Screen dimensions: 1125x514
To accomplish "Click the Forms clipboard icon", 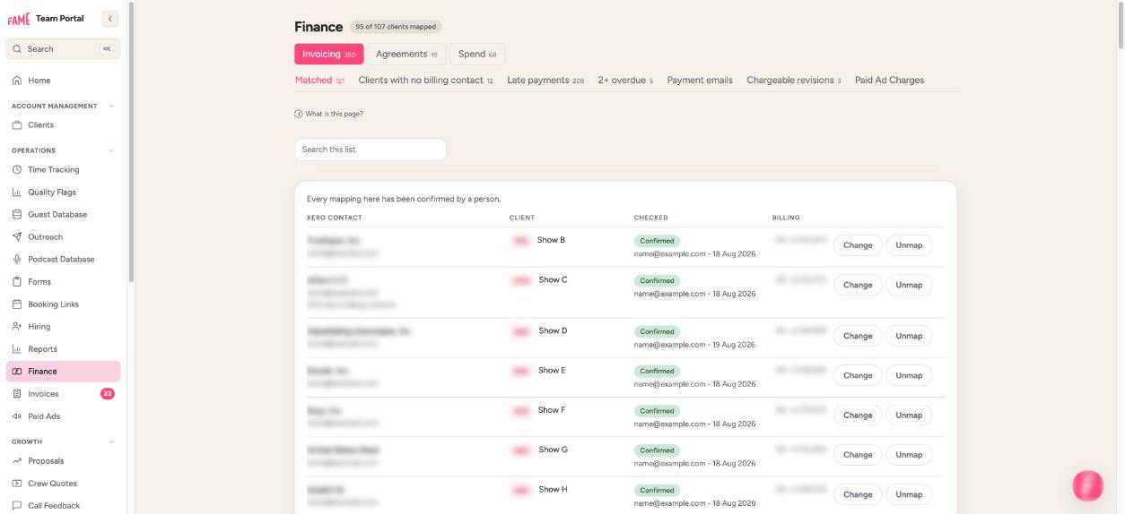I will pyautogui.click(x=16, y=282).
